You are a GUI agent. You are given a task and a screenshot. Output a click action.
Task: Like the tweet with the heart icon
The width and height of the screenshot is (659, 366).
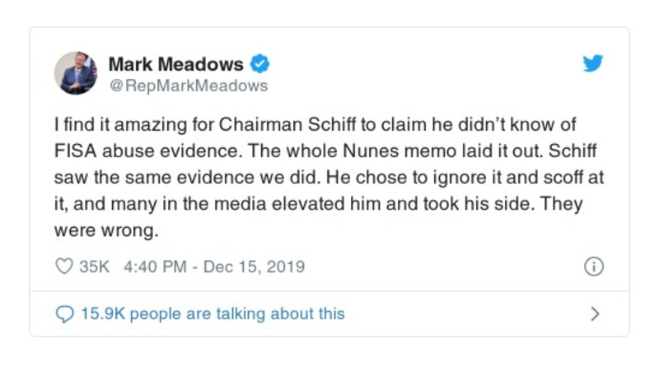pyautogui.click(x=63, y=266)
